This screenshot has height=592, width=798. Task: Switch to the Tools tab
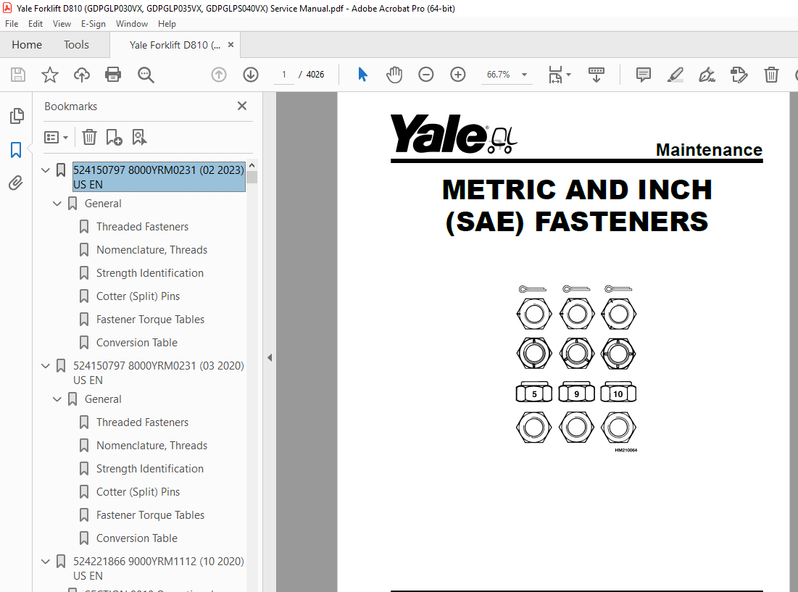[76, 45]
